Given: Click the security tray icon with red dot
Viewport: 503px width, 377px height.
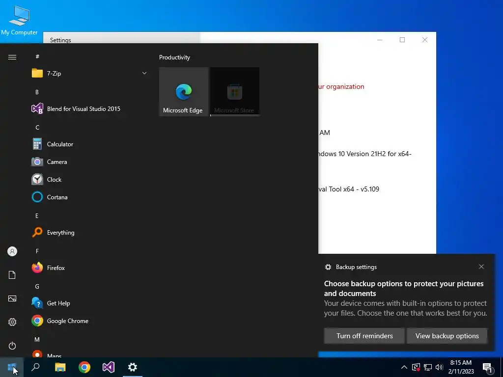Looking at the screenshot, I should 416,367.
